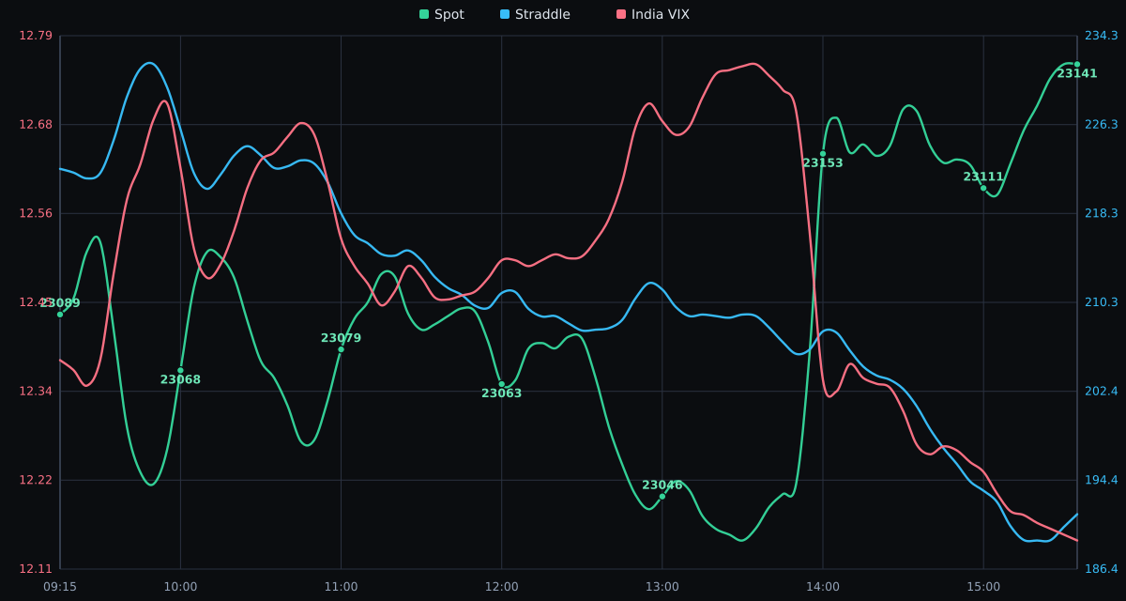Click the 12:00 time axis label
Screen dimensions: 1126x601
pyautogui.click(x=501, y=587)
